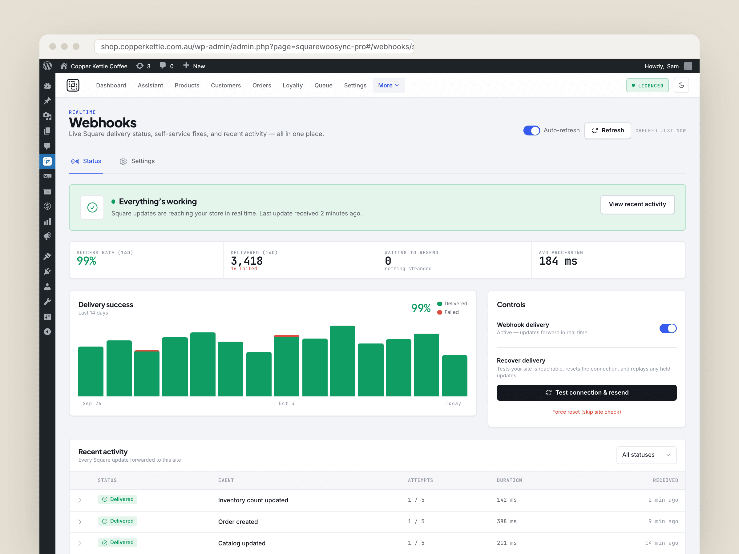The image size is (739, 554).
Task: Open WordPress Settings sliders sidebar icon
Action: [47, 317]
